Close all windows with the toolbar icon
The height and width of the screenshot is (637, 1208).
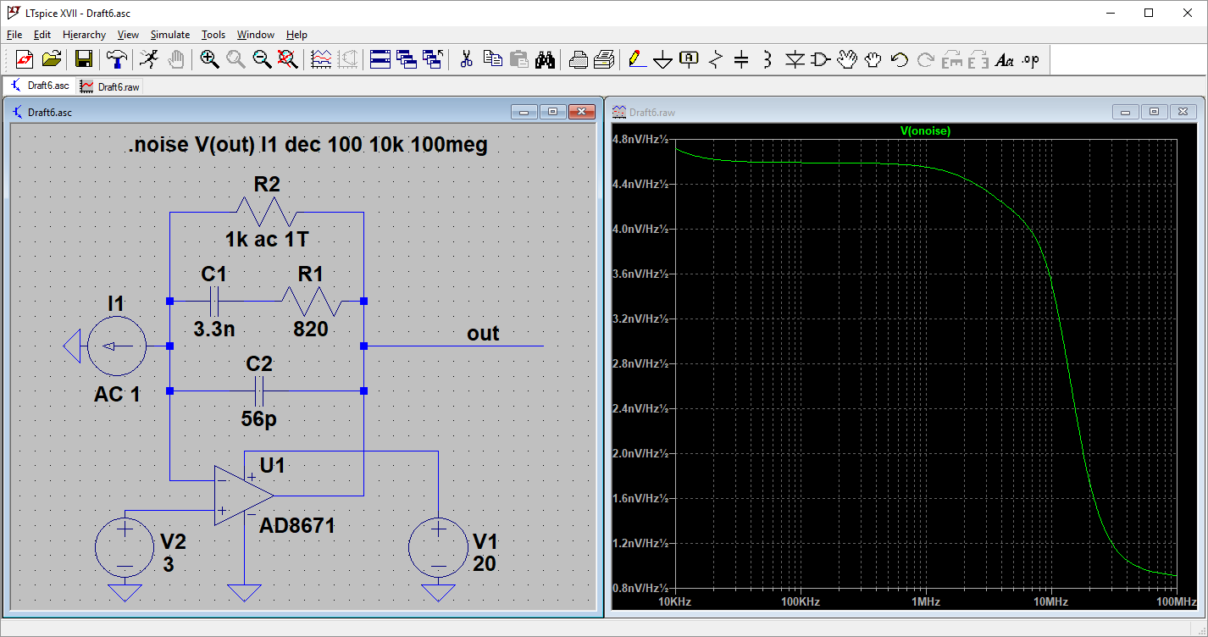click(434, 59)
